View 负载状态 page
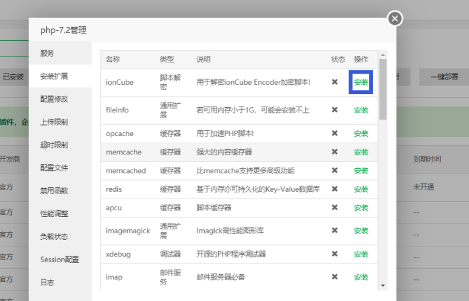This screenshot has width=469, height=301. (x=54, y=237)
